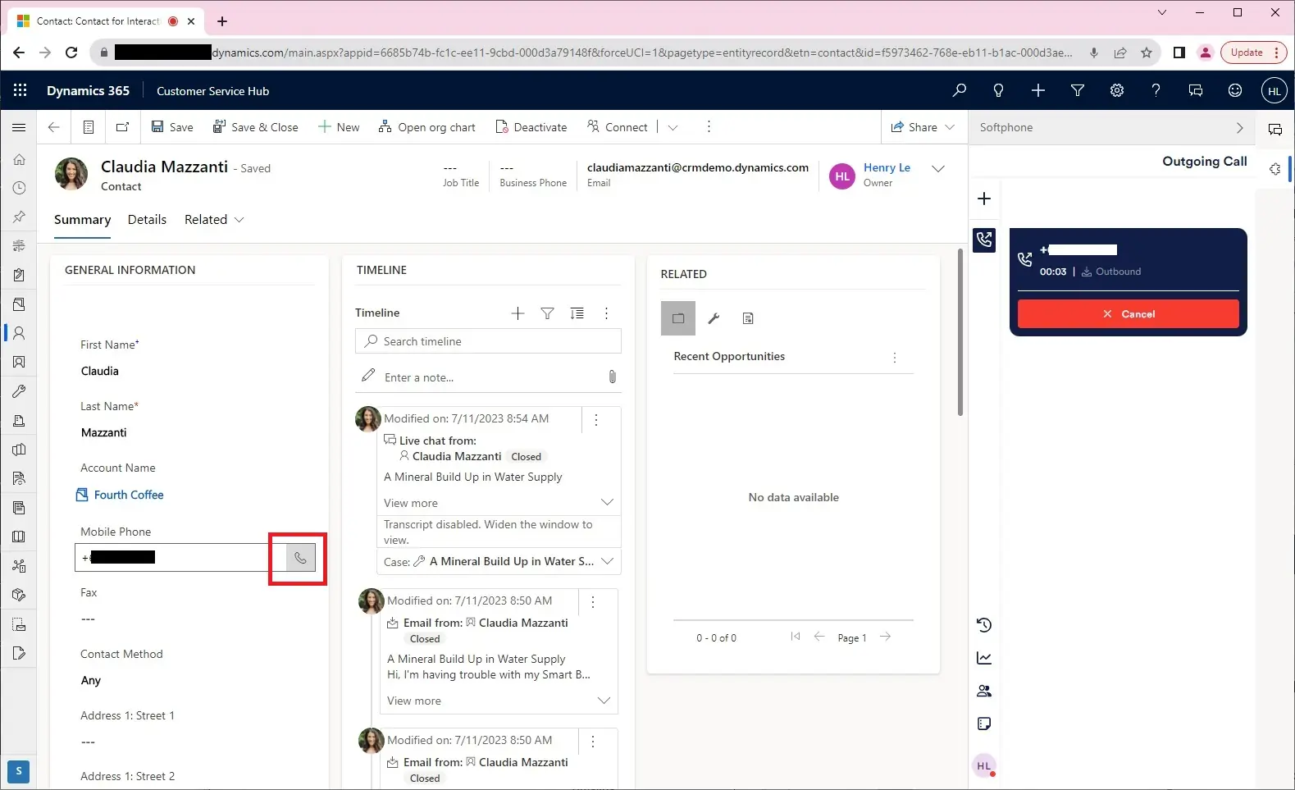
Task: Open the Fourth Coffee account link
Action: coord(129,495)
